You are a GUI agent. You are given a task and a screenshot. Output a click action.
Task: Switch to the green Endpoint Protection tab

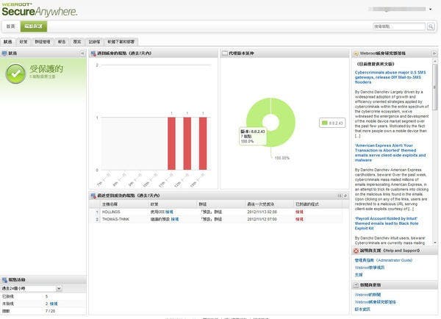point(34,26)
